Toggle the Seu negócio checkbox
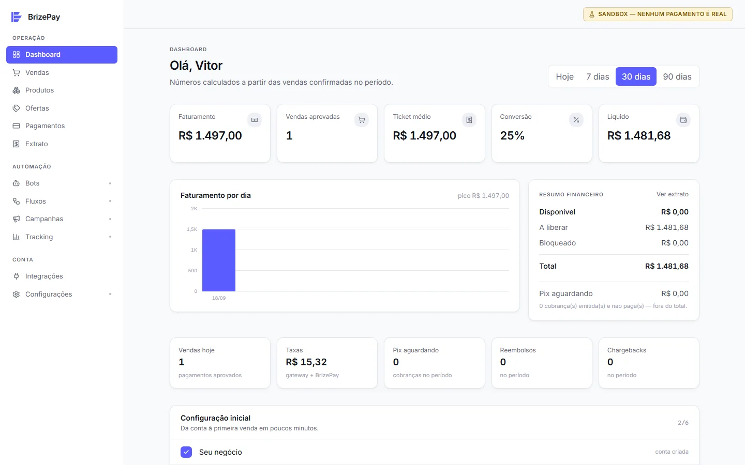The width and height of the screenshot is (745, 465). (x=186, y=452)
